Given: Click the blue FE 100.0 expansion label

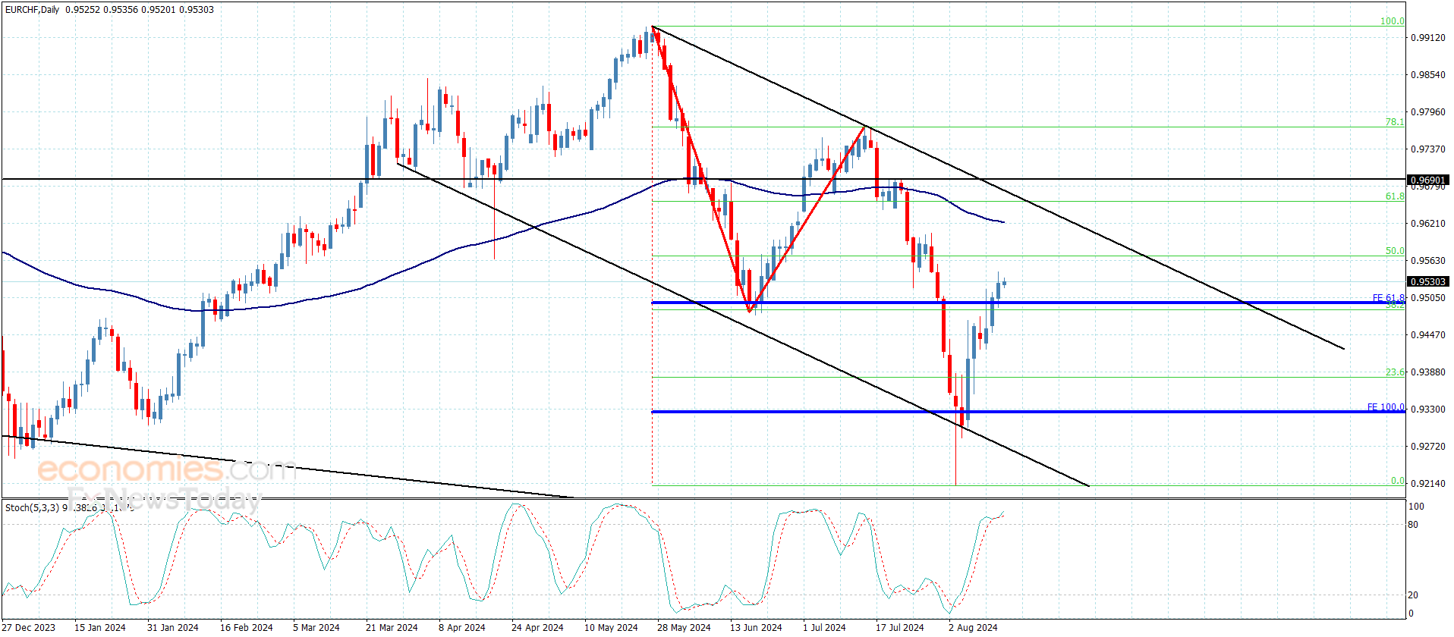Looking at the screenshot, I should tap(1386, 407).
